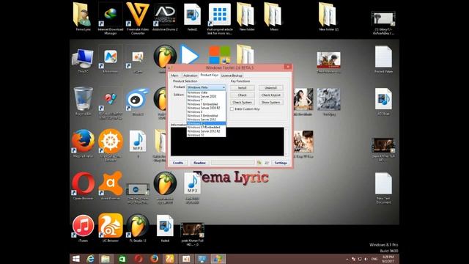This screenshot has width=469, height=264.
Task: Launch Opera Browser desktop shortcut
Action: tap(83, 186)
